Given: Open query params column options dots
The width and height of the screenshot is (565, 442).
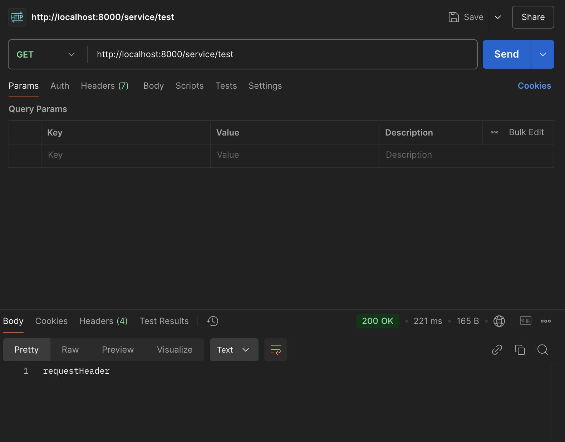Looking at the screenshot, I should 495,132.
